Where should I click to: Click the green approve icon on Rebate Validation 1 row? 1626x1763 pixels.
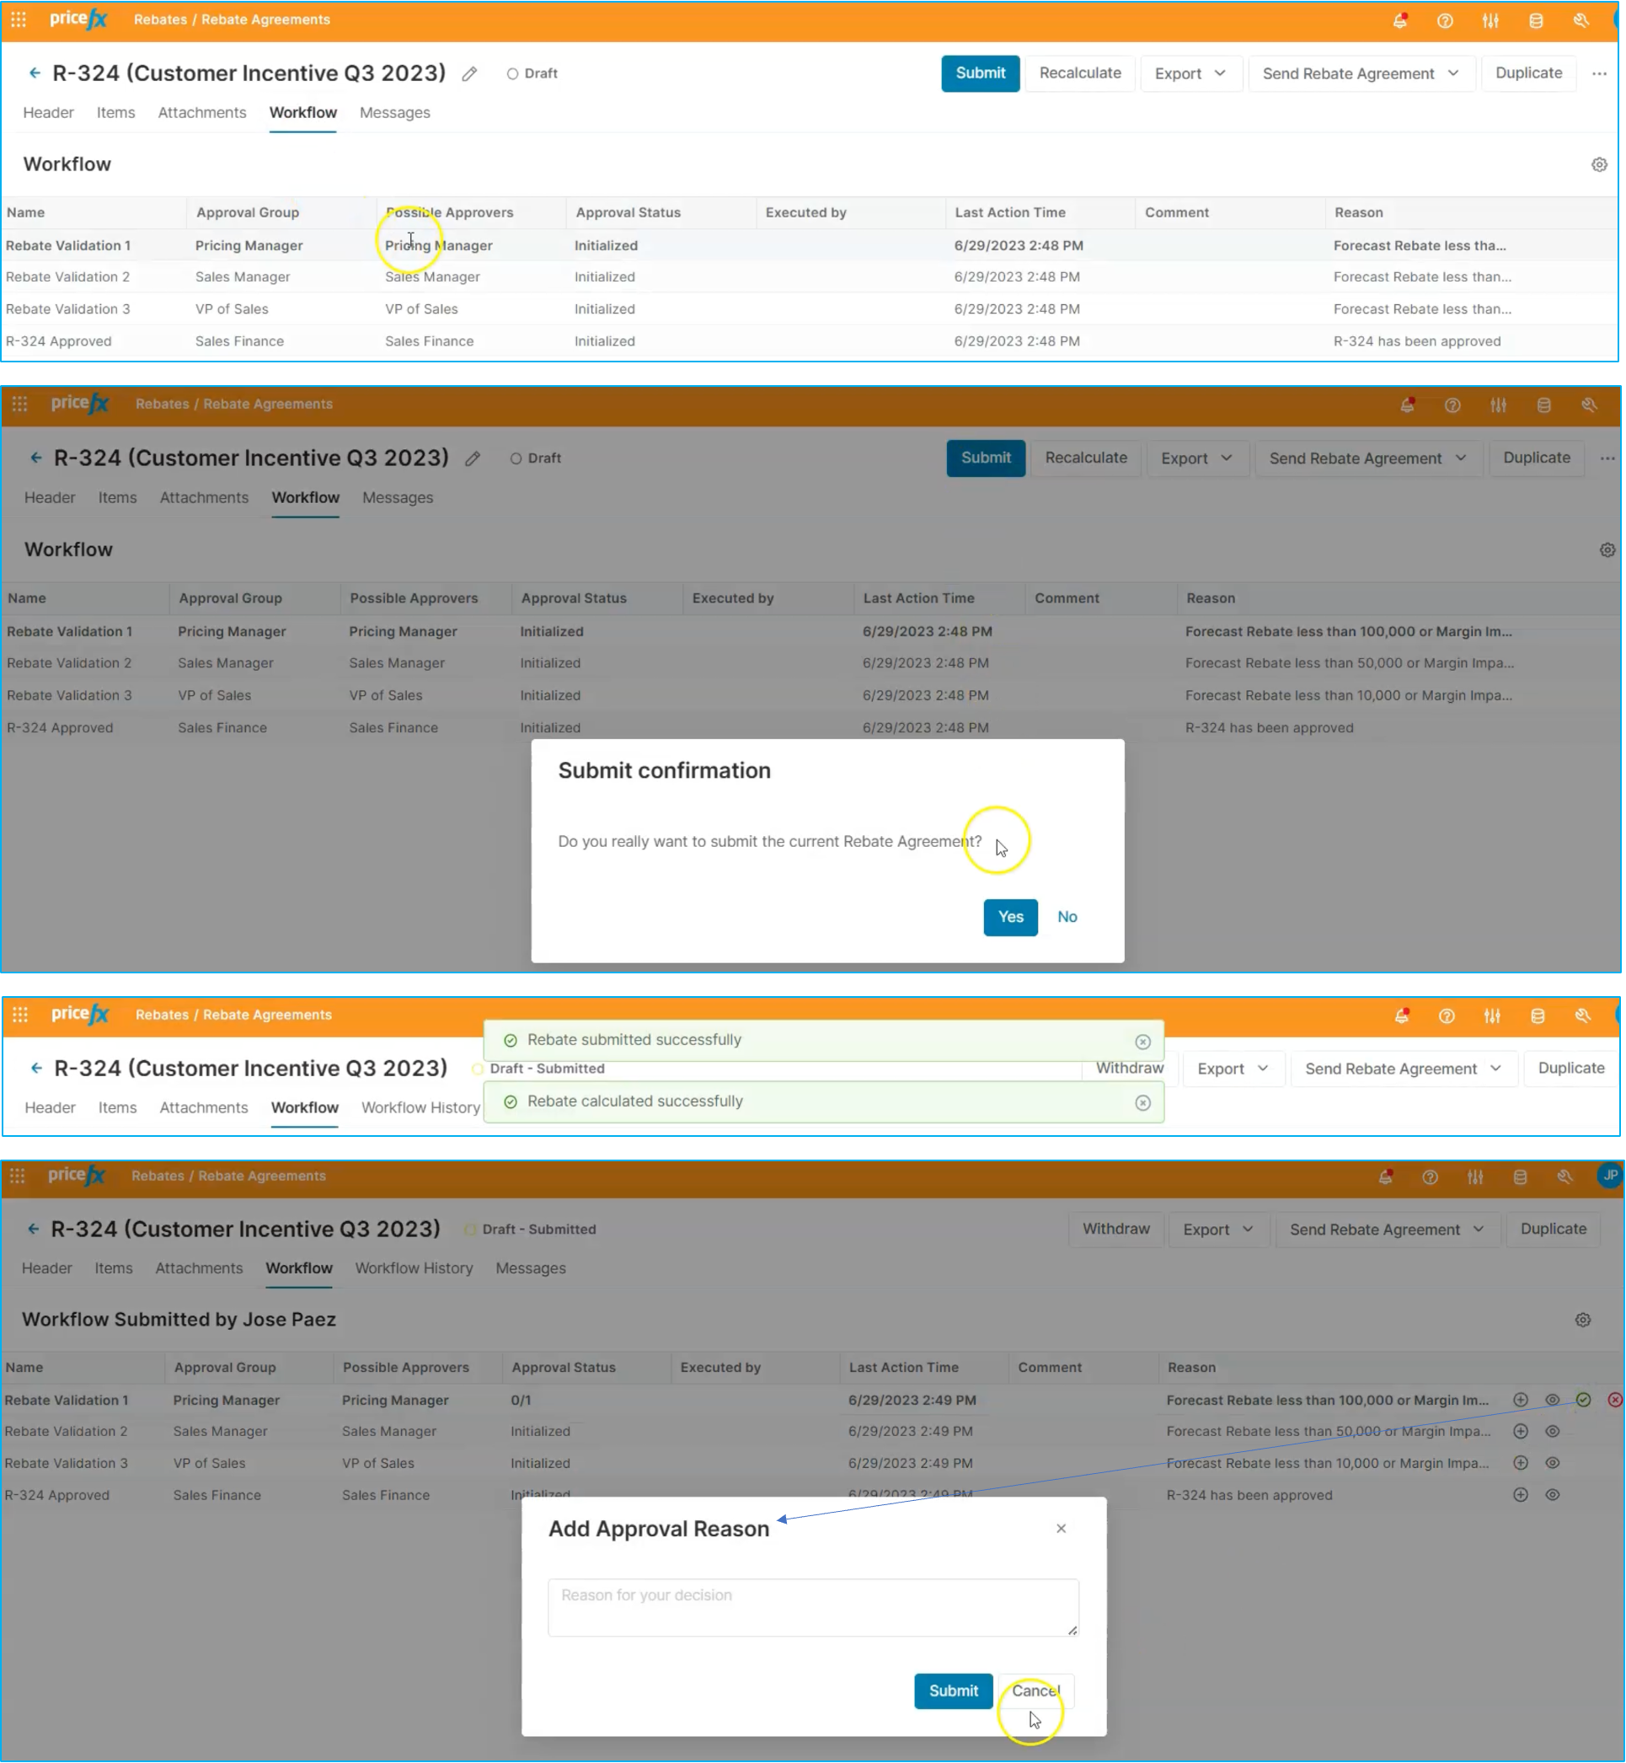point(1584,1401)
